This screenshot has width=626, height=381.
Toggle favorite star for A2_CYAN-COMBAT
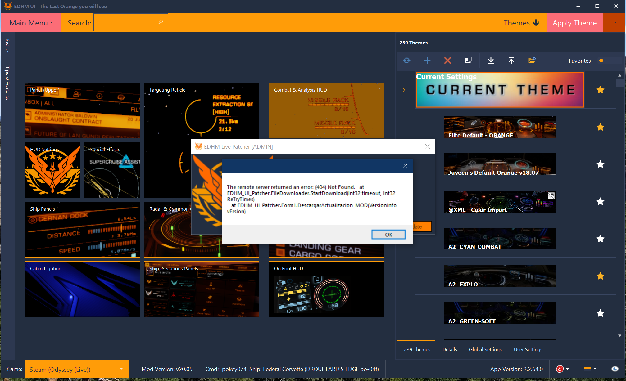click(601, 239)
